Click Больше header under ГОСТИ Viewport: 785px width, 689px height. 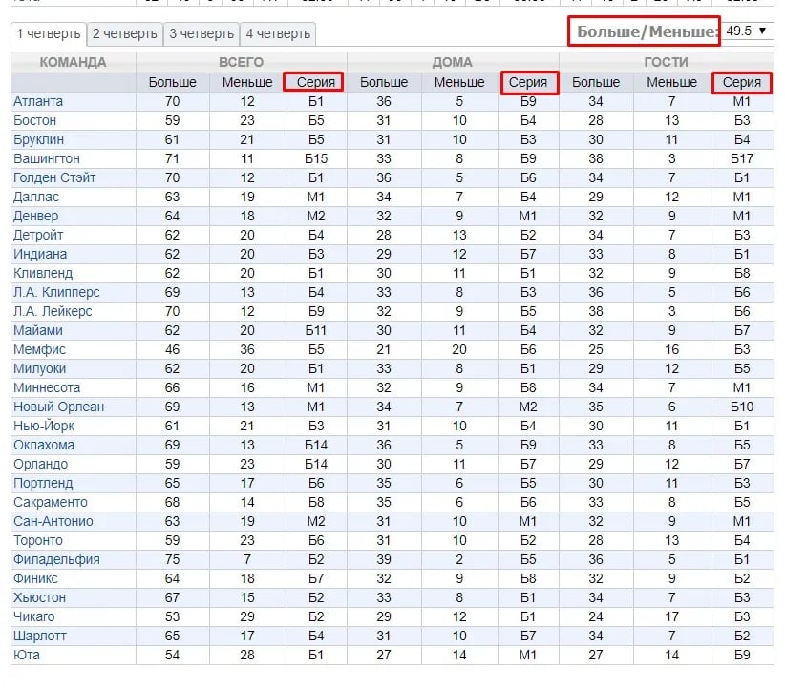[596, 82]
